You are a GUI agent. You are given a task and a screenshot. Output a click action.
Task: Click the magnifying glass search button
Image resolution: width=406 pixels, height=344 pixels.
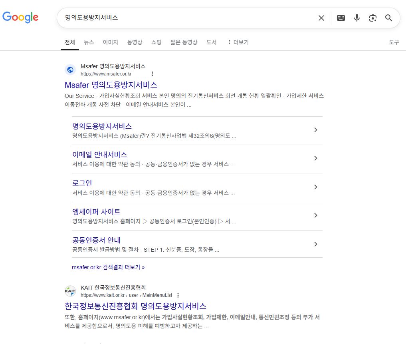click(x=388, y=18)
